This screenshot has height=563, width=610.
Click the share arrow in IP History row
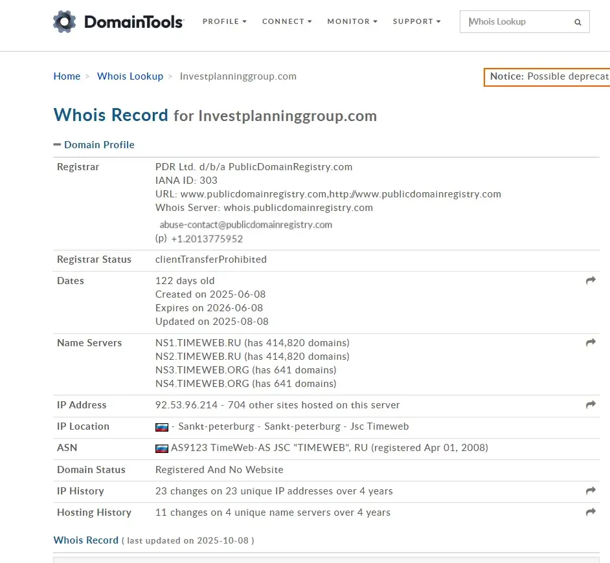[591, 491]
